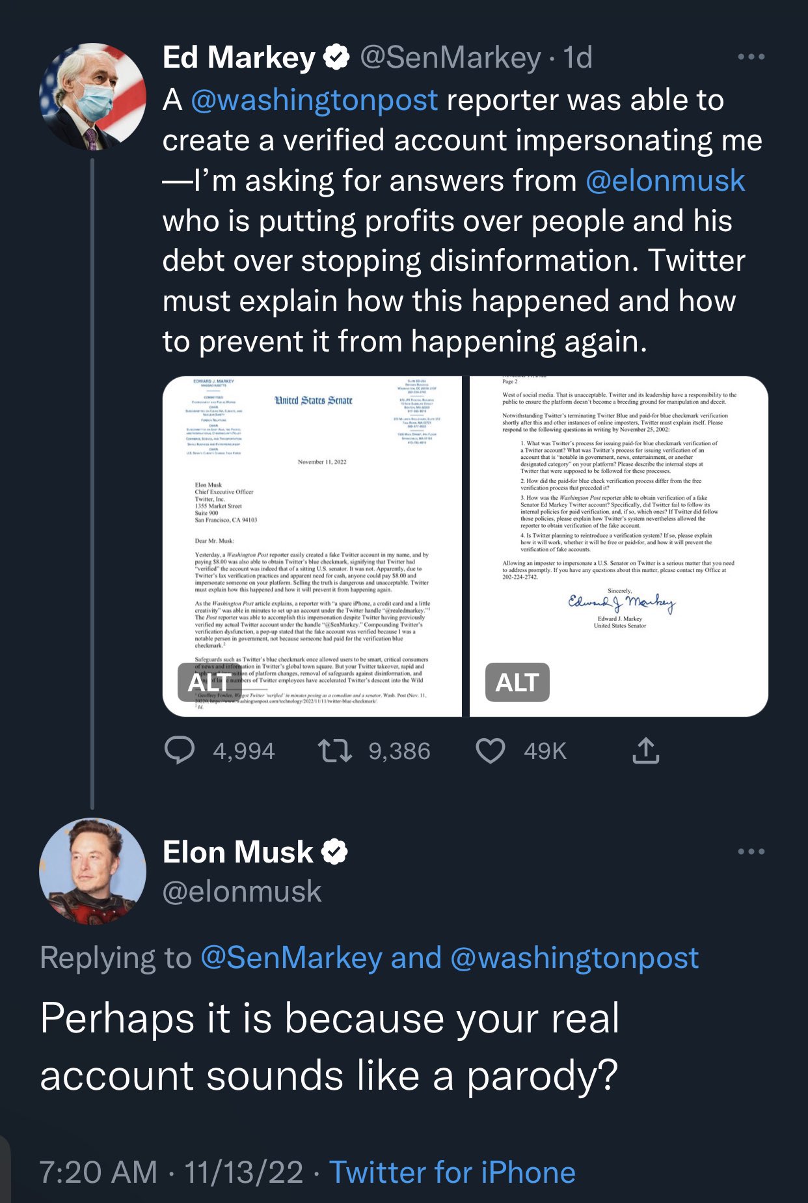Like Ed Markey's tweet with heart icon
The image size is (808, 1203).
pyautogui.click(x=491, y=751)
